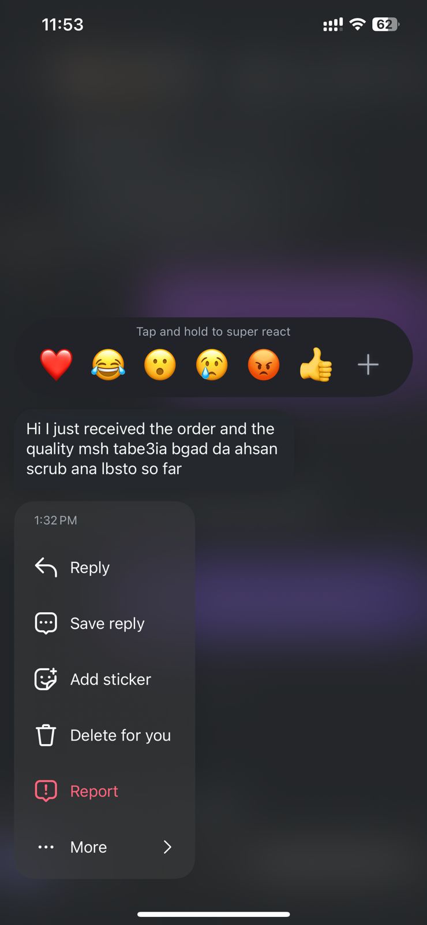React with the crying face emoji

coord(212,365)
